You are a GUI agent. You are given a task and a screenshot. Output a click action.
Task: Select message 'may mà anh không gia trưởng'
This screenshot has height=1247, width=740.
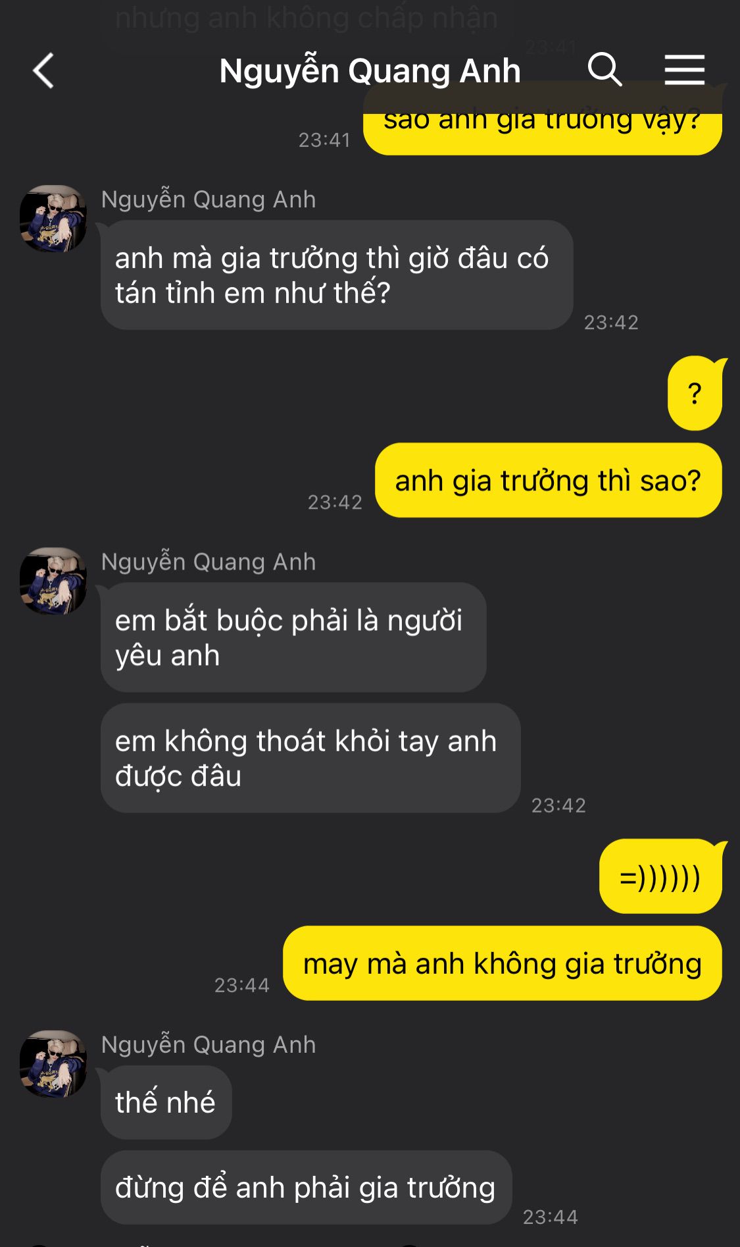coord(503,963)
